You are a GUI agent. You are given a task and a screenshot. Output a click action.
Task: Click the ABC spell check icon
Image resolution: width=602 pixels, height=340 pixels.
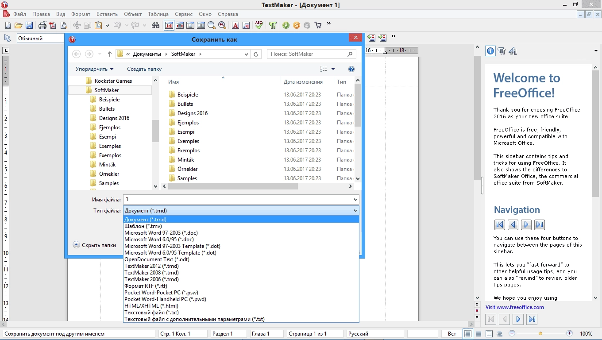259,25
